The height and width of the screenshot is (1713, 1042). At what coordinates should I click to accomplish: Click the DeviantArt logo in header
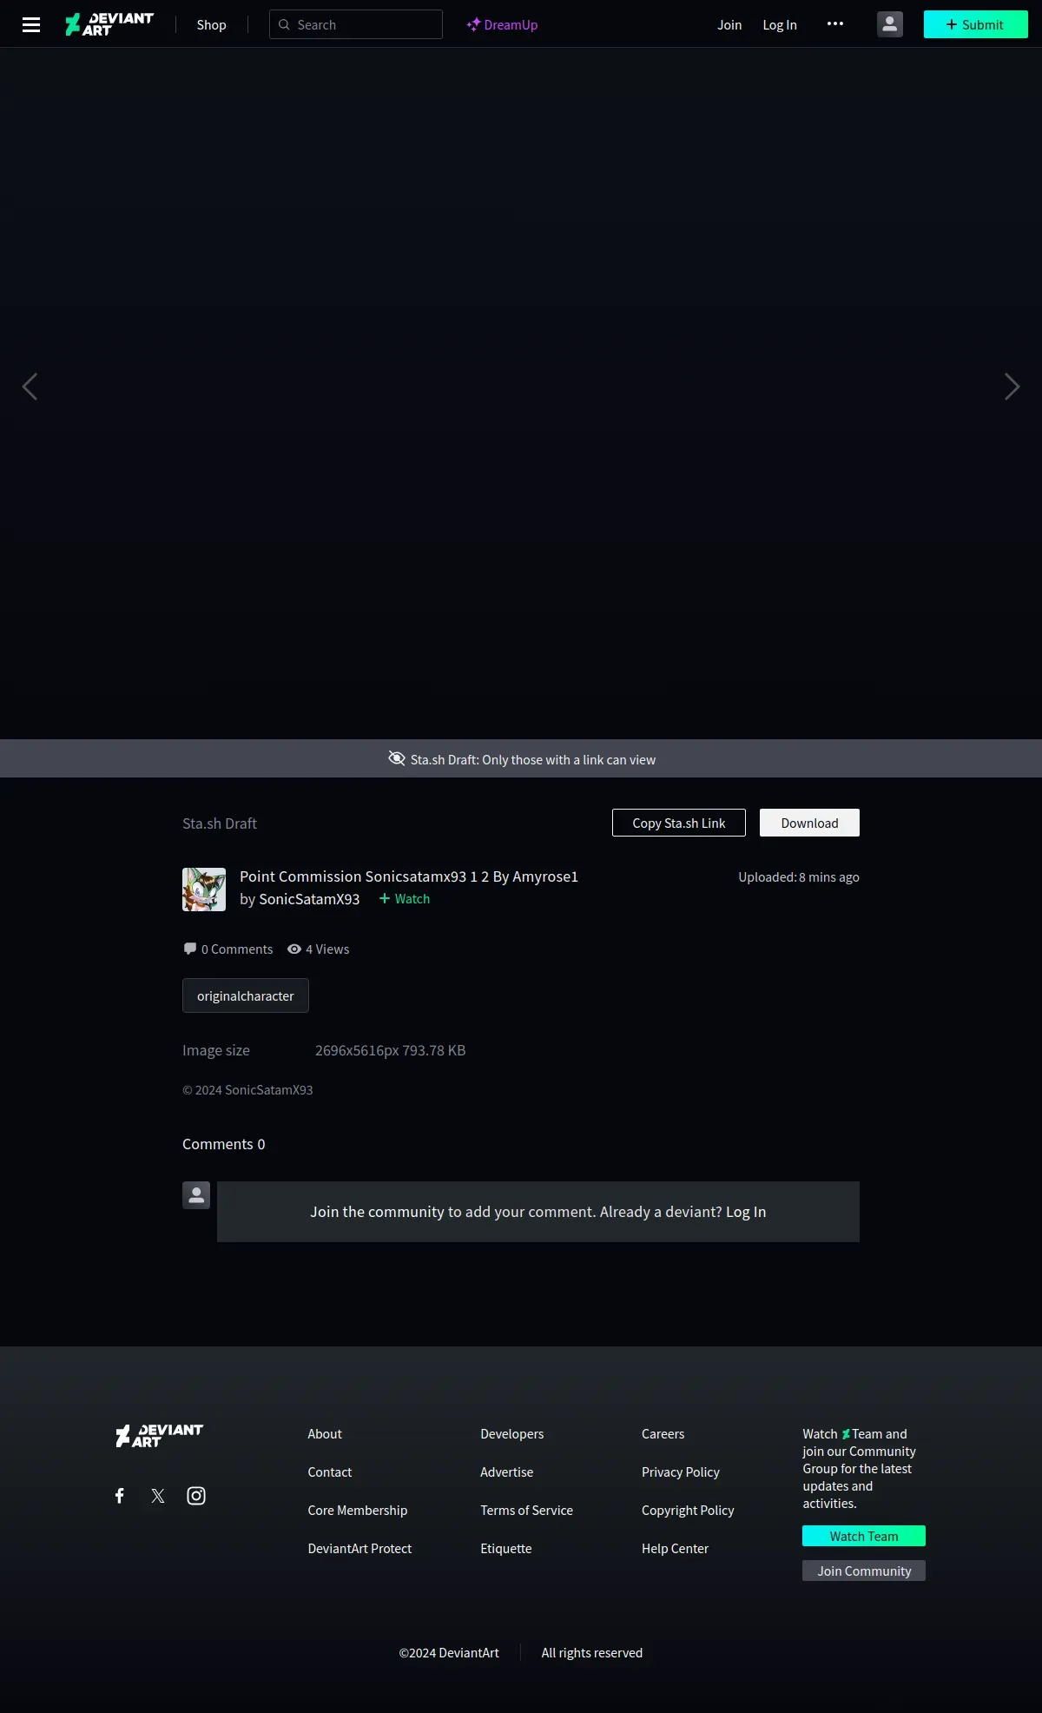(x=109, y=24)
